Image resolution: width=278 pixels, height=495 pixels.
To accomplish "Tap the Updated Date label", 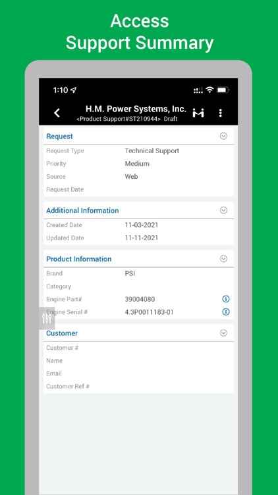I will tap(65, 238).
